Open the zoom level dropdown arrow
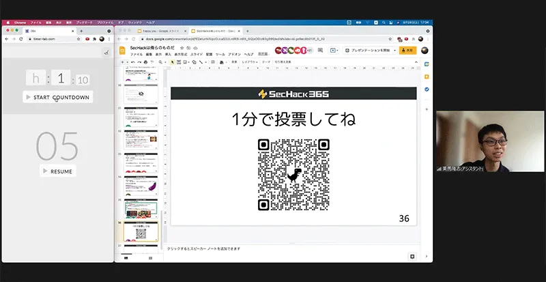The image size is (546, 282). (165, 62)
